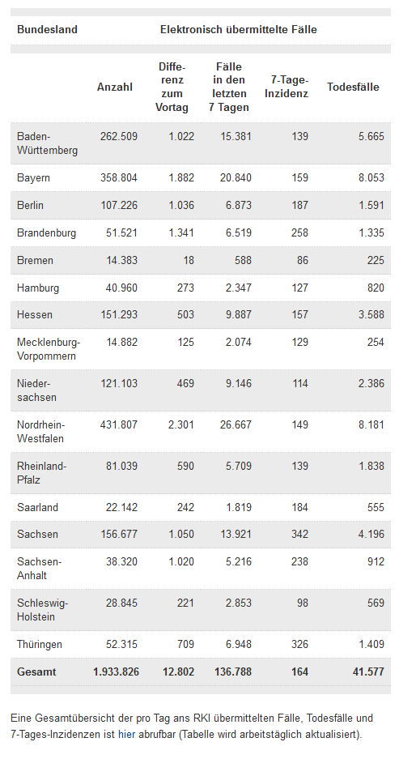
Task: Click Nordrhein-Westfalen case count 431.807
Action: click(118, 424)
